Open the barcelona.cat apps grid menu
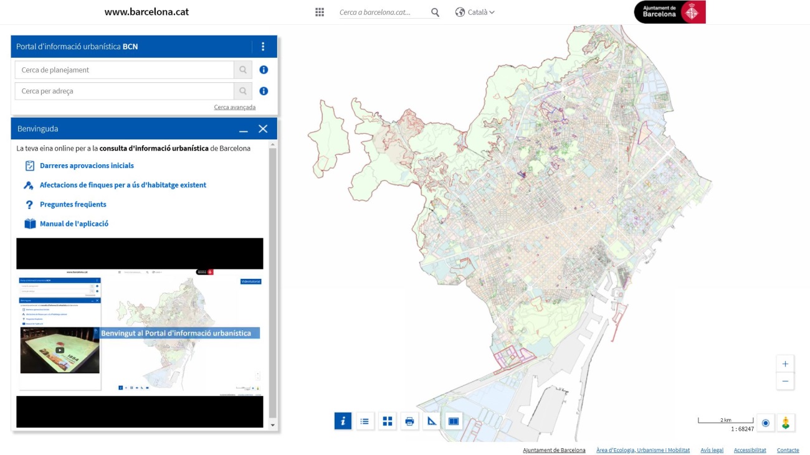Viewport: 810px width, 455px height. [320, 12]
